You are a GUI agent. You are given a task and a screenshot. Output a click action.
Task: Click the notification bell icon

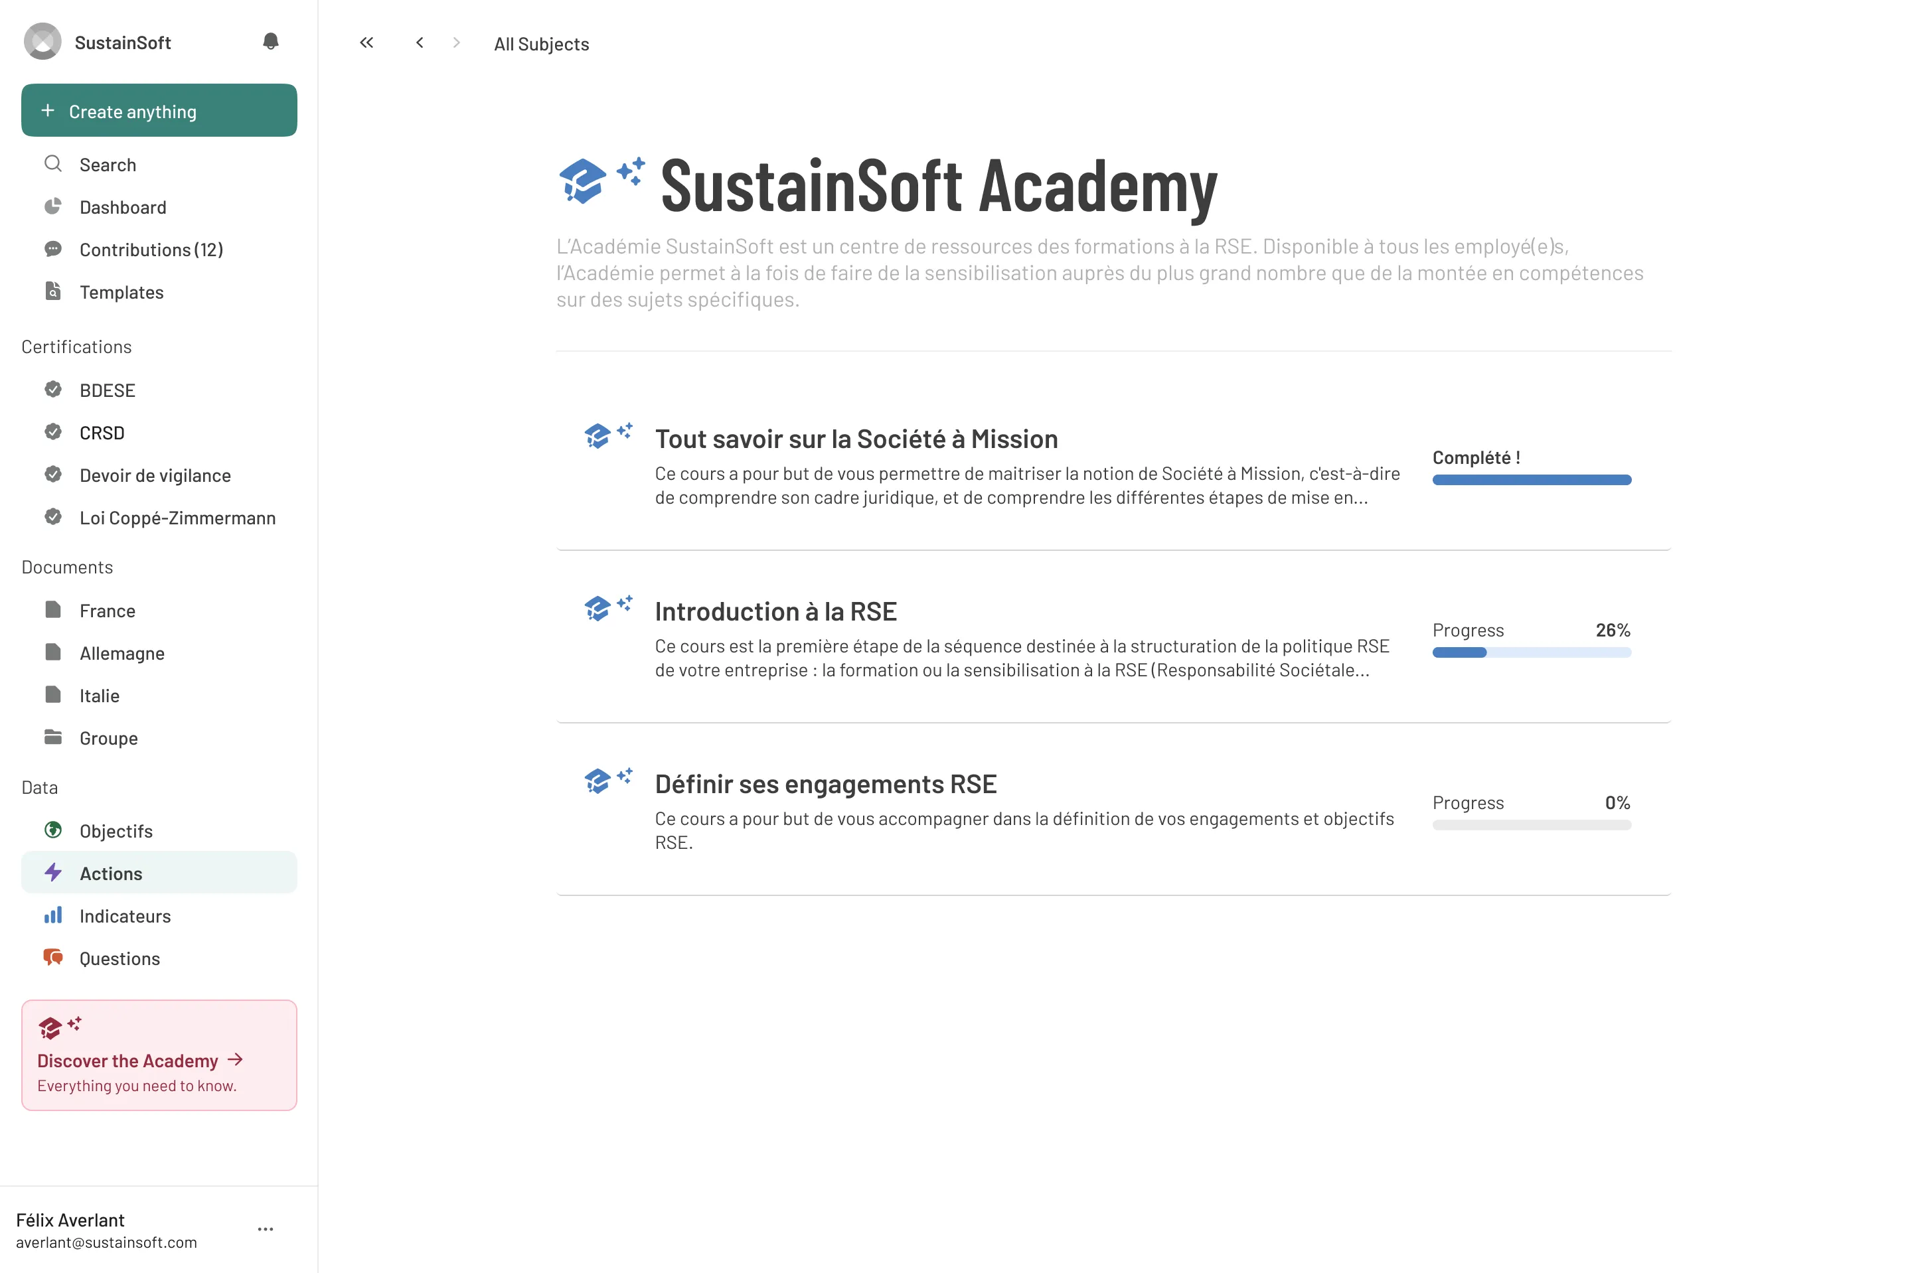tap(270, 41)
